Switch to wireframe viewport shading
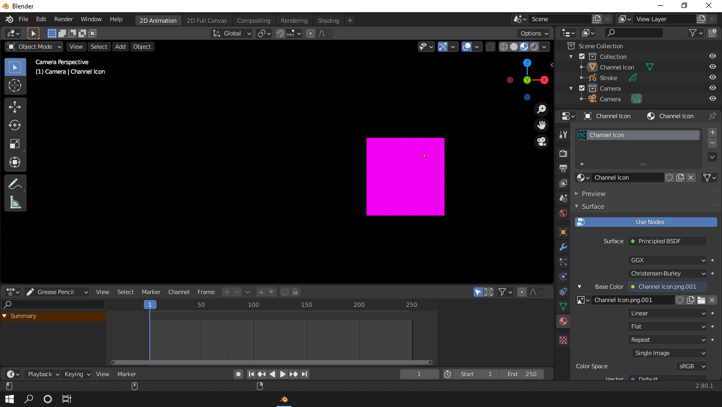Screen dimensions: 722x407 pos(504,47)
